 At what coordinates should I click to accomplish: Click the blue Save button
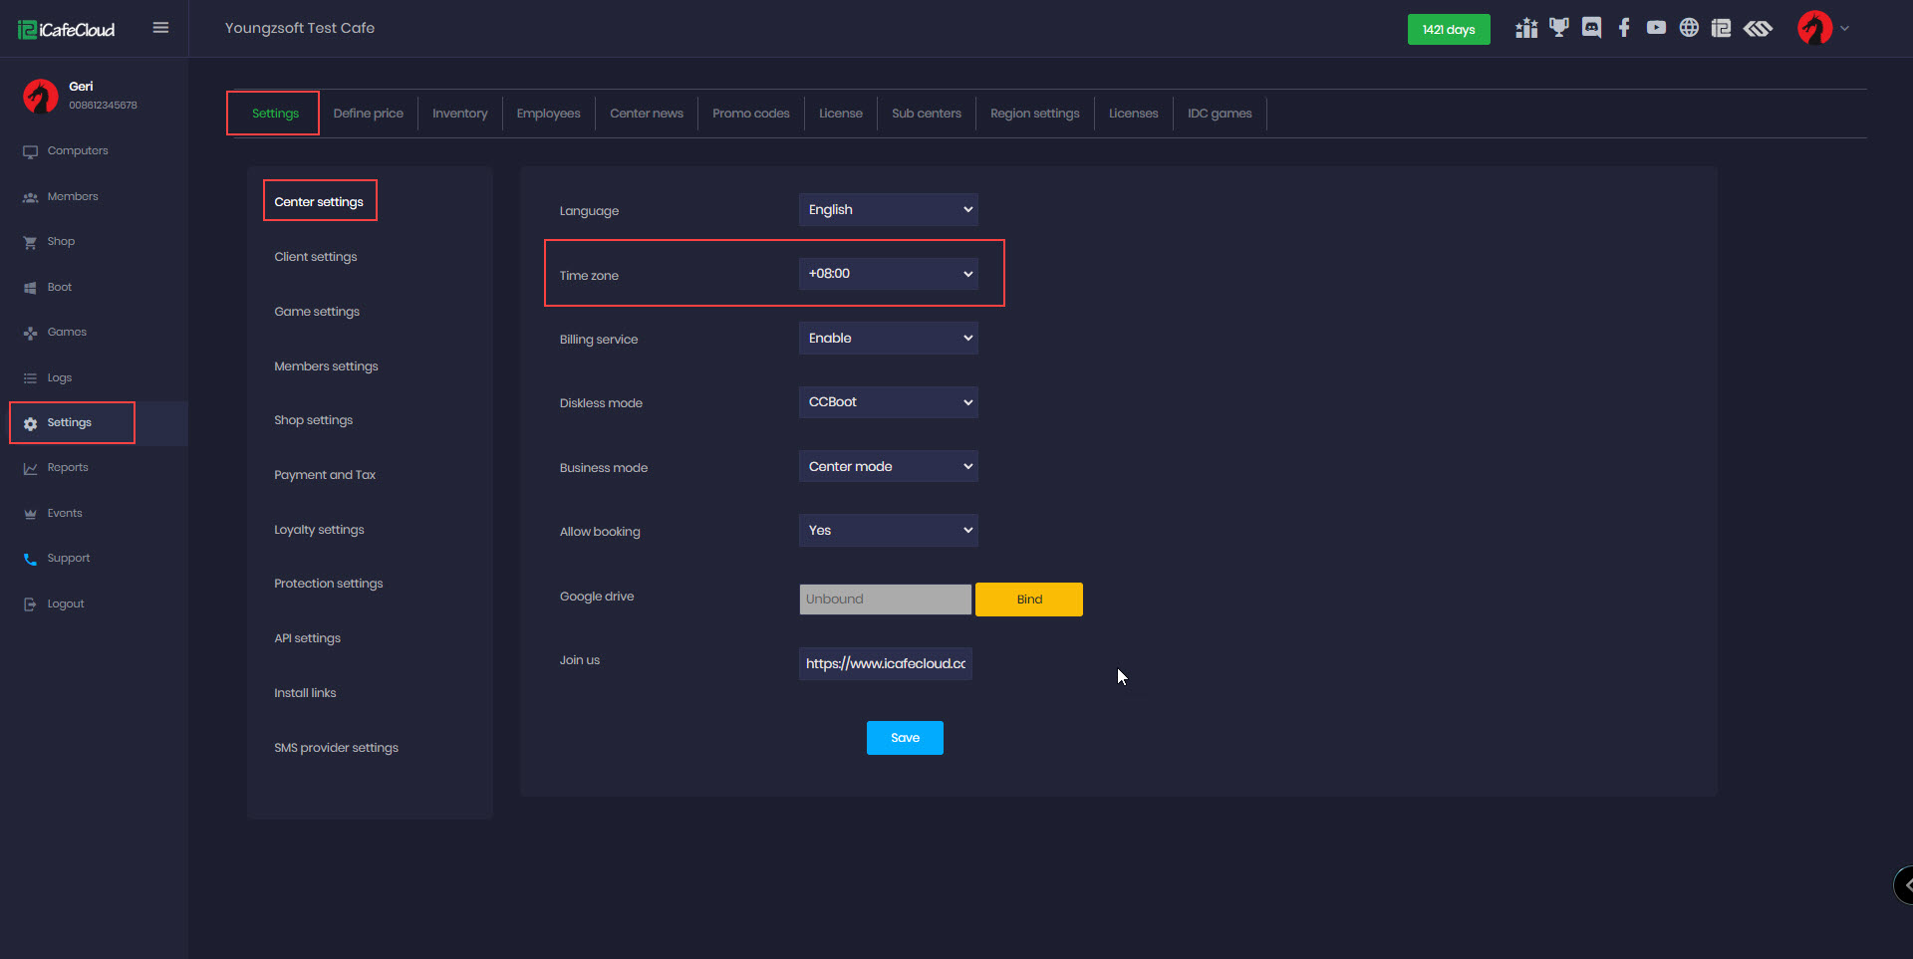click(905, 738)
